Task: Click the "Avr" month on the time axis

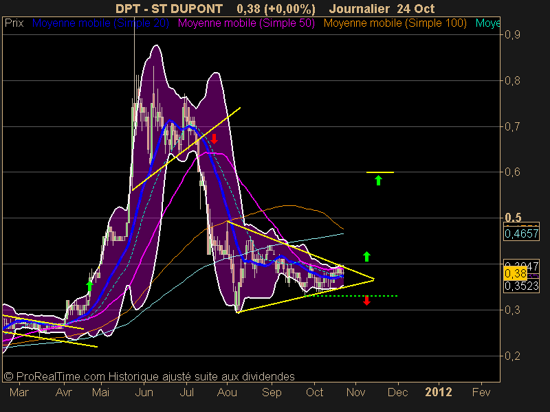Action: click(x=64, y=392)
